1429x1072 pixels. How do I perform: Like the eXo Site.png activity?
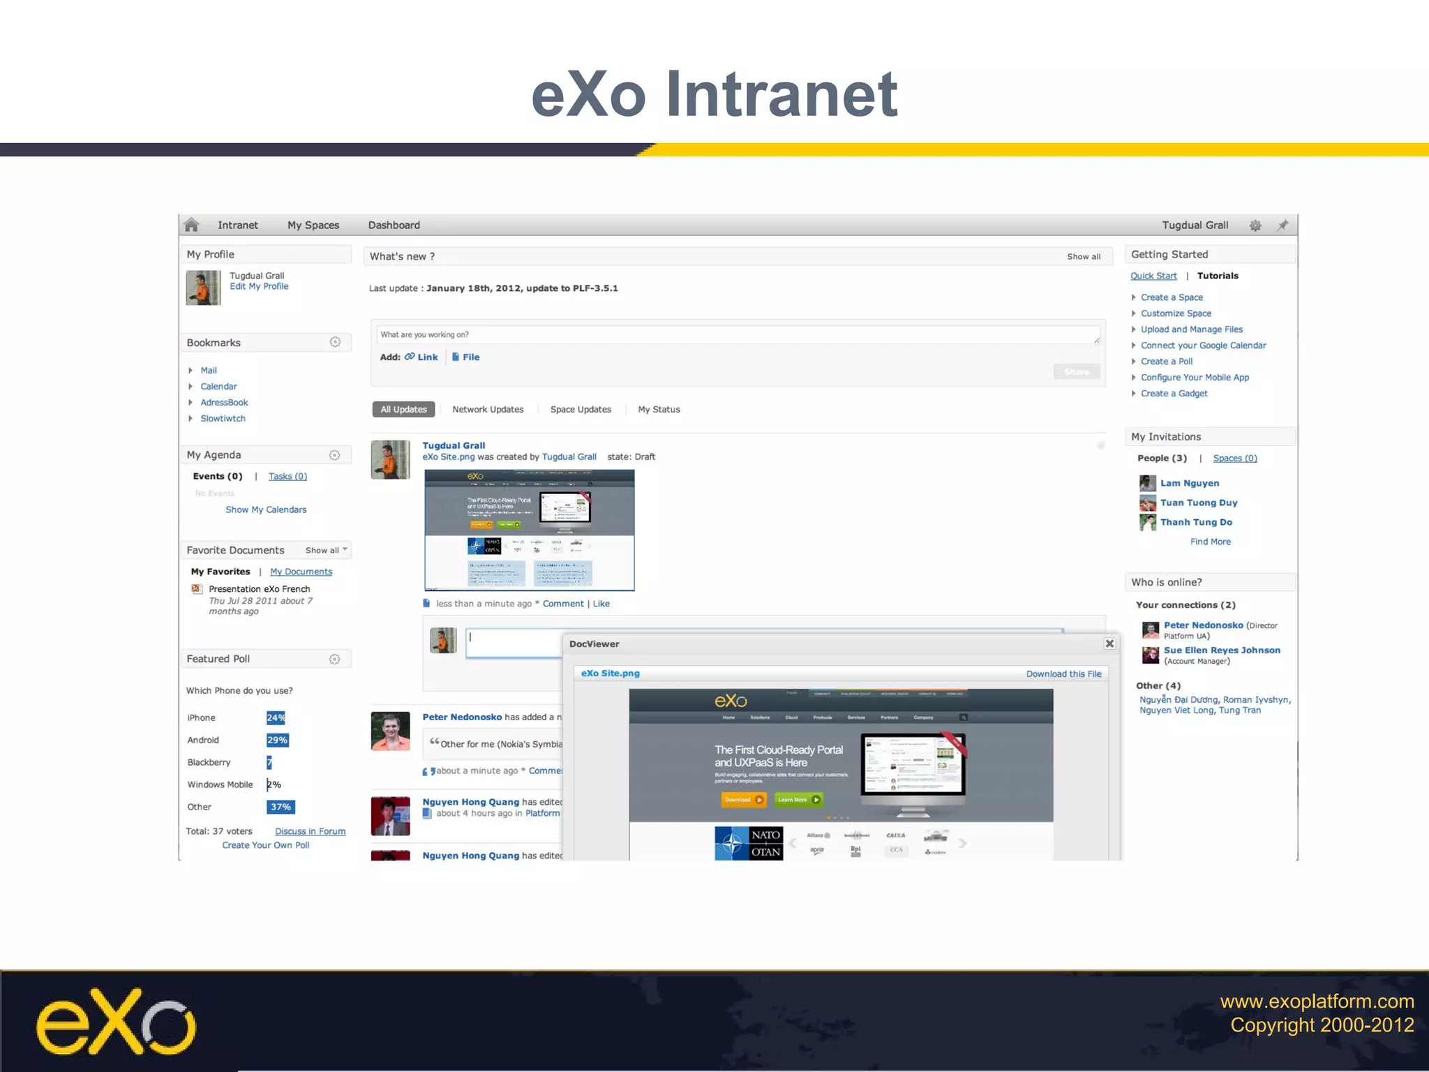pyautogui.click(x=601, y=604)
